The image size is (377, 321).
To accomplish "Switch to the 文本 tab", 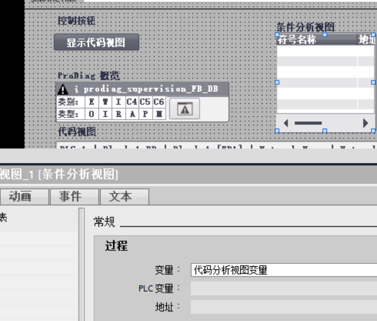I will 124,197.
